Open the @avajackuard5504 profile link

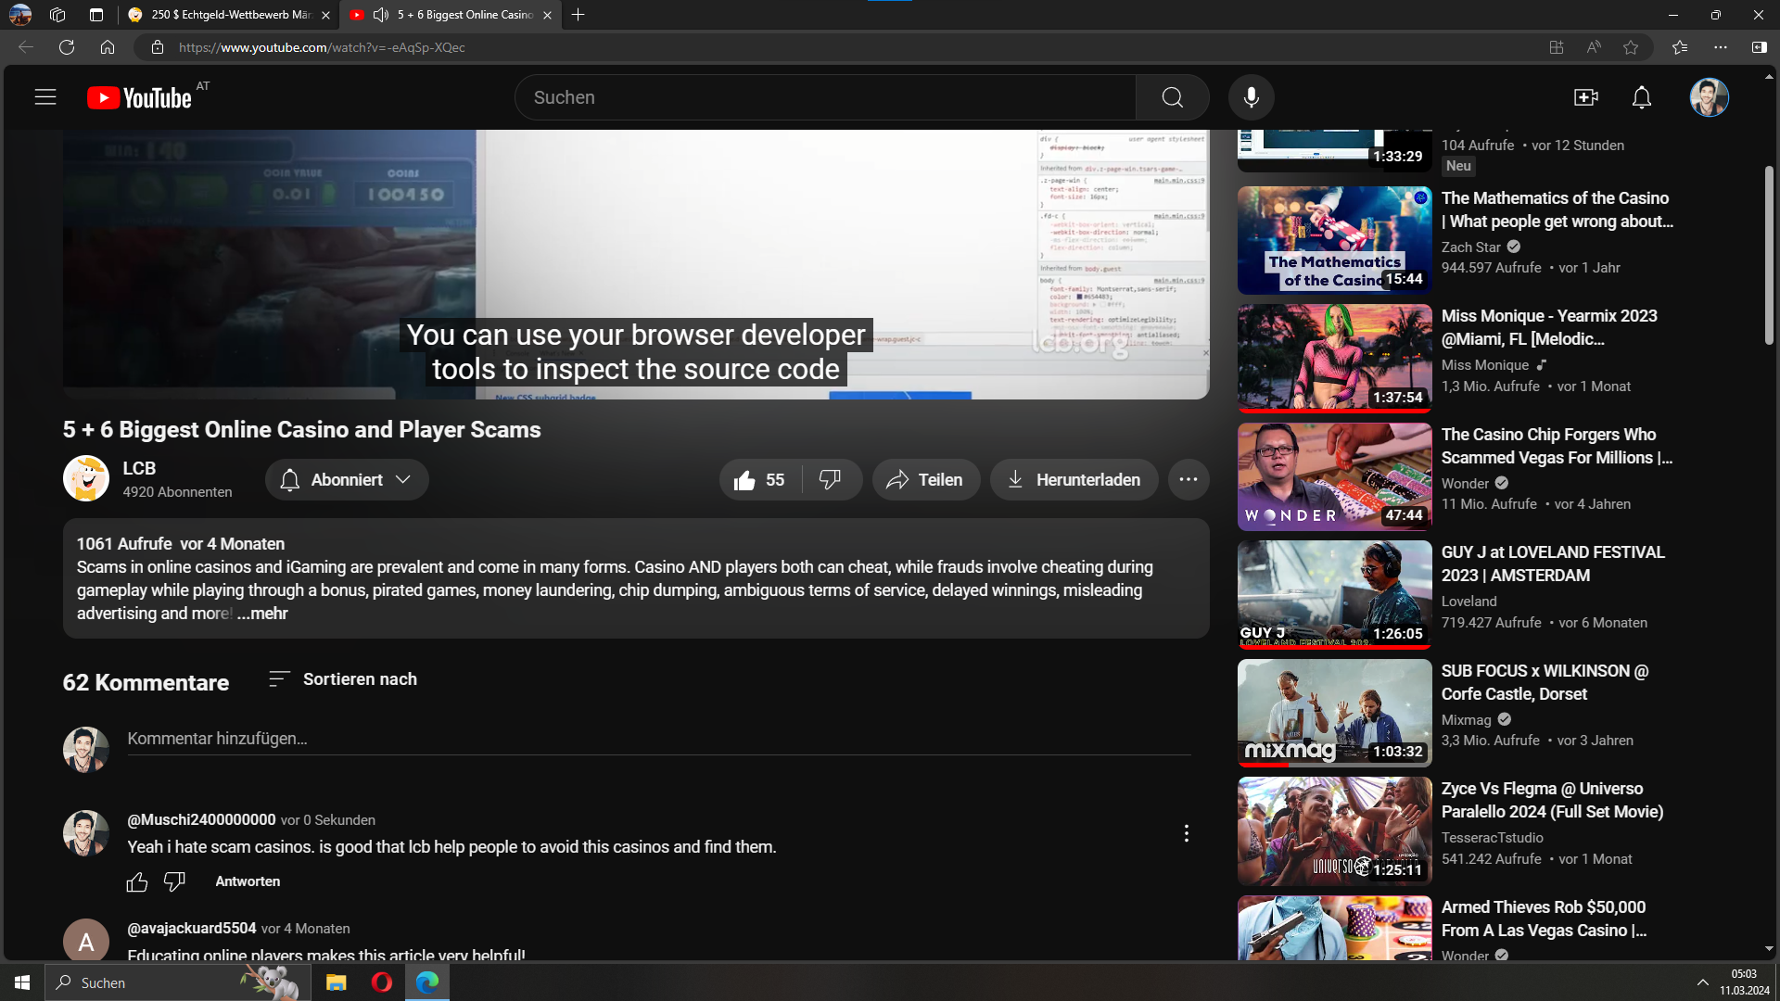(192, 929)
